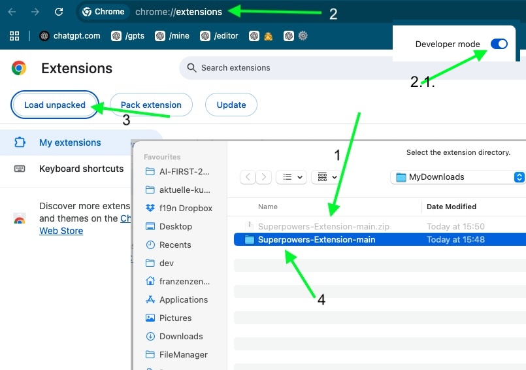The height and width of the screenshot is (370, 526).
Task: Click the Chrome site info chip
Action: [x=104, y=12]
